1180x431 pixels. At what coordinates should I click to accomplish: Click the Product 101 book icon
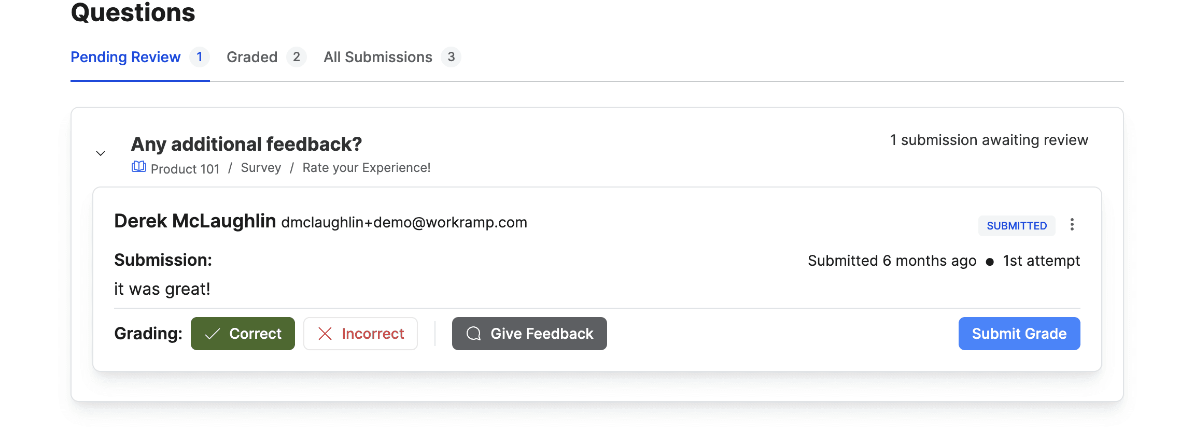(138, 167)
